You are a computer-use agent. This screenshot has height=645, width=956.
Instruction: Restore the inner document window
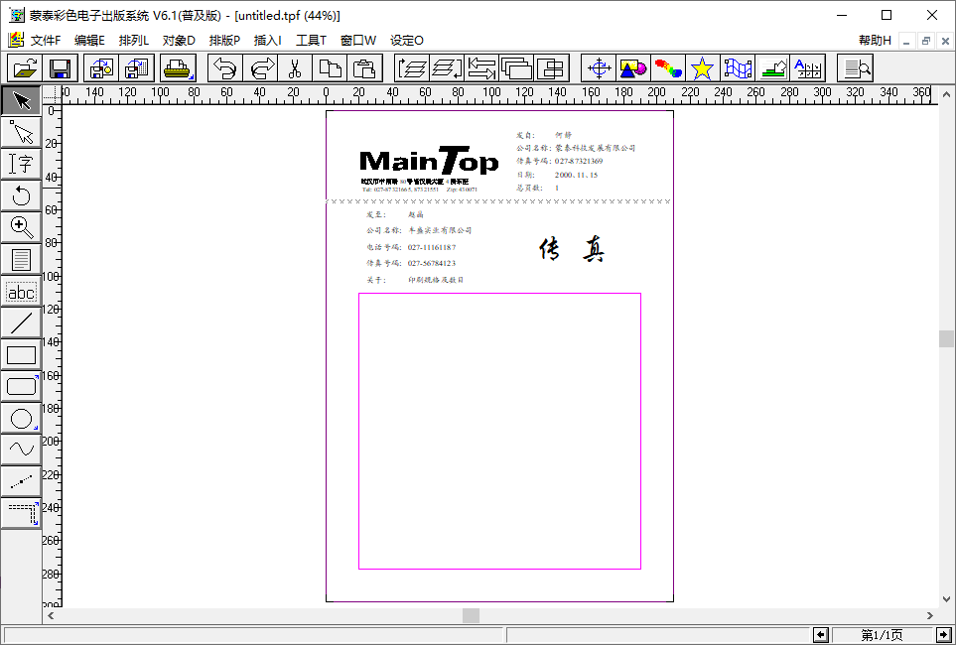tap(926, 41)
